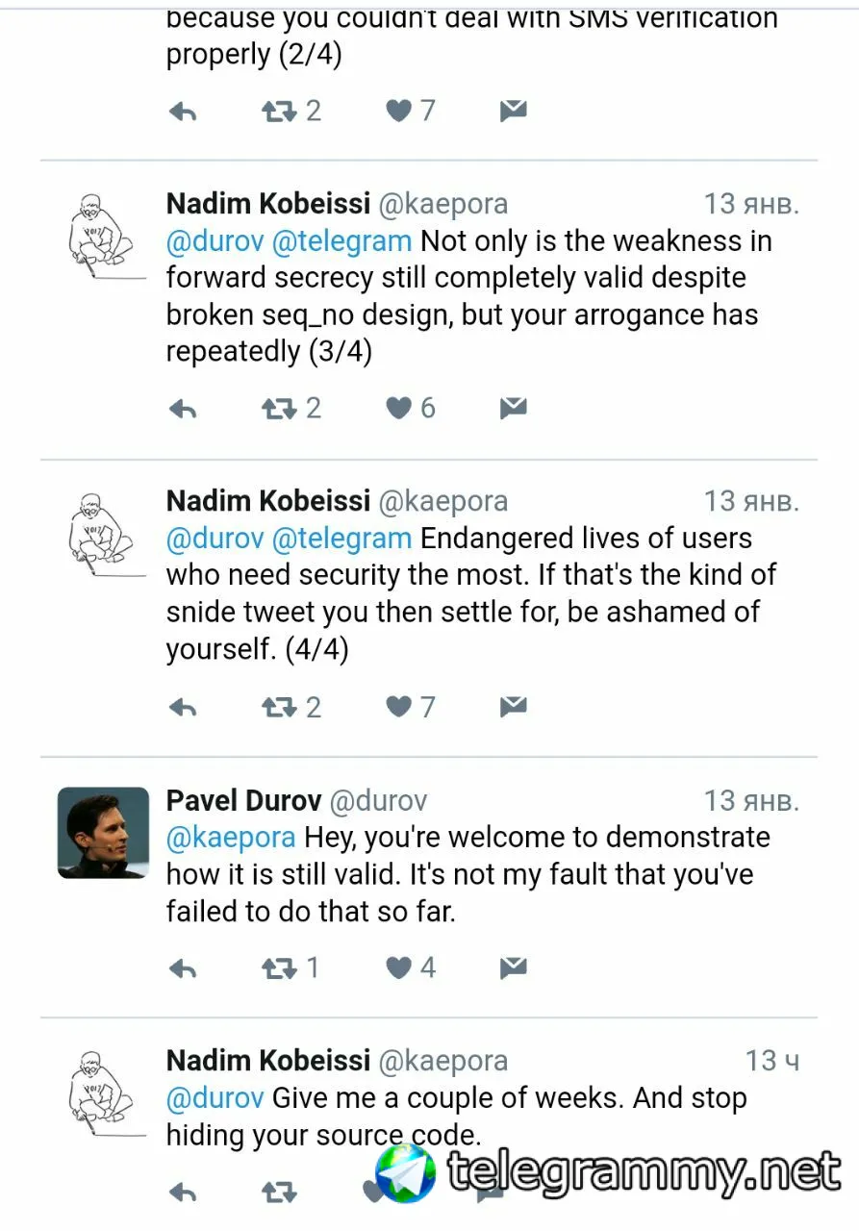Open @durov mention in 'Give me a couple' tweet
The image size is (859, 1231).
215,1098
